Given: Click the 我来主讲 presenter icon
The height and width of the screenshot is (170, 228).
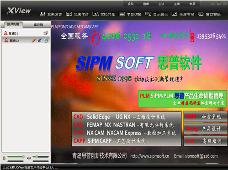Looking at the screenshot, I should [x=69, y=14].
